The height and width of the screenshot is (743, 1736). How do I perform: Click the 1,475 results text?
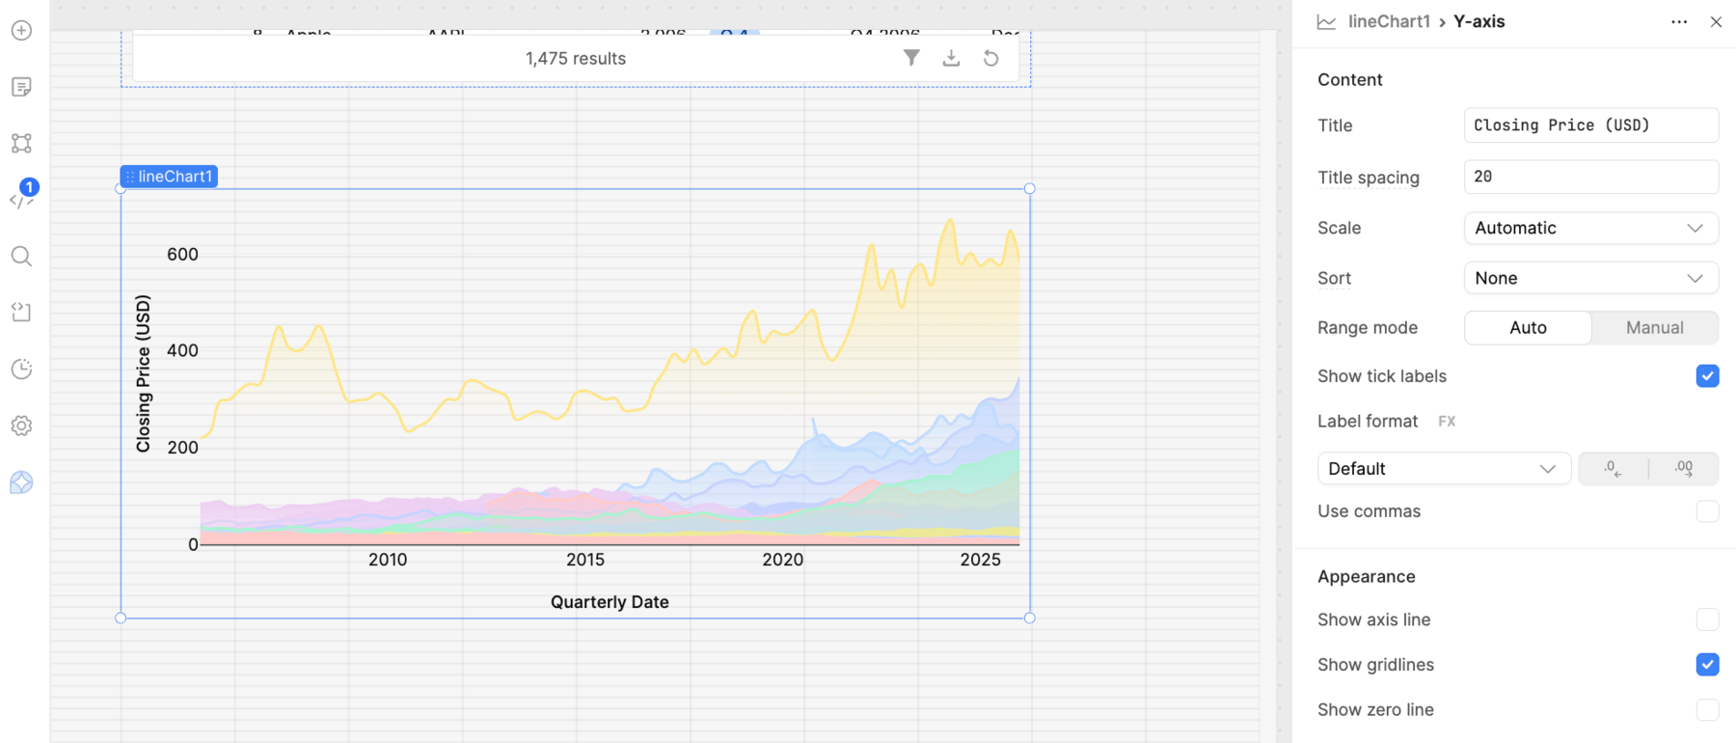point(576,59)
